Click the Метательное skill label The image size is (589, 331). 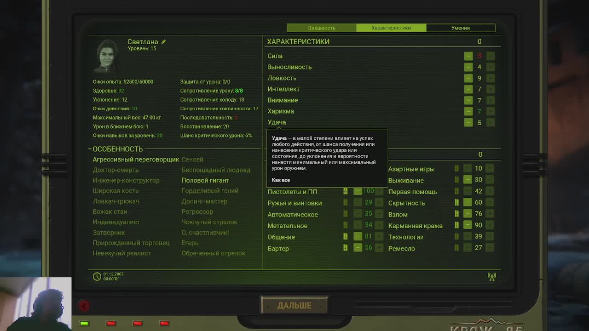pyautogui.click(x=288, y=226)
